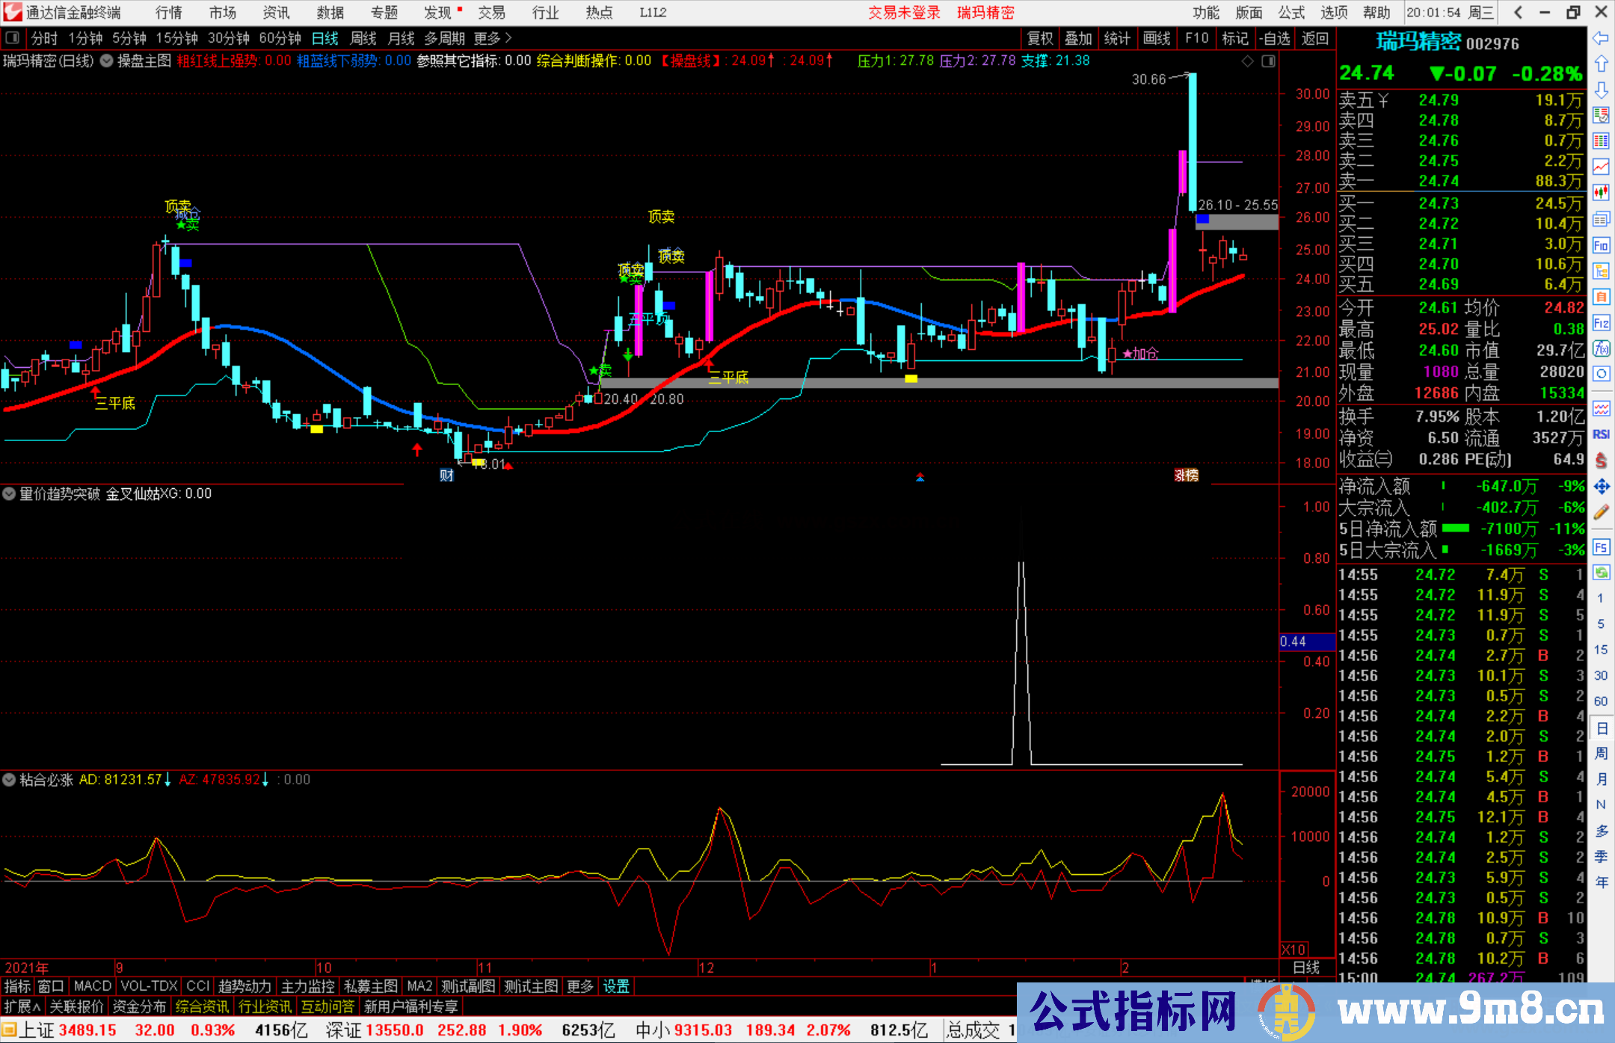Open the F10 company info sidebar icon
Image resolution: width=1615 pixels, height=1043 pixels.
(1601, 245)
